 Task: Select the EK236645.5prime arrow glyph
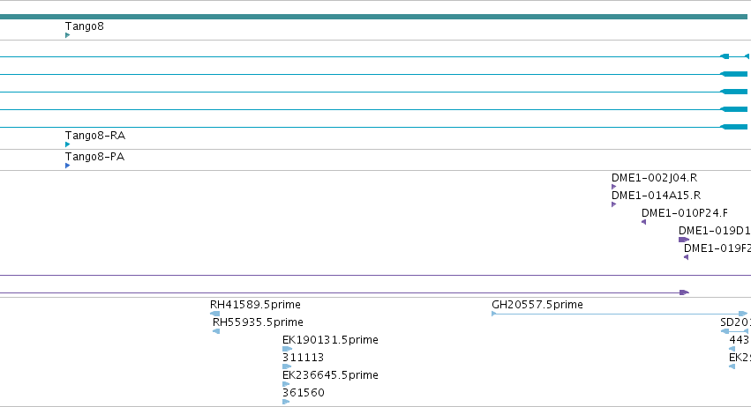(x=287, y=384)
